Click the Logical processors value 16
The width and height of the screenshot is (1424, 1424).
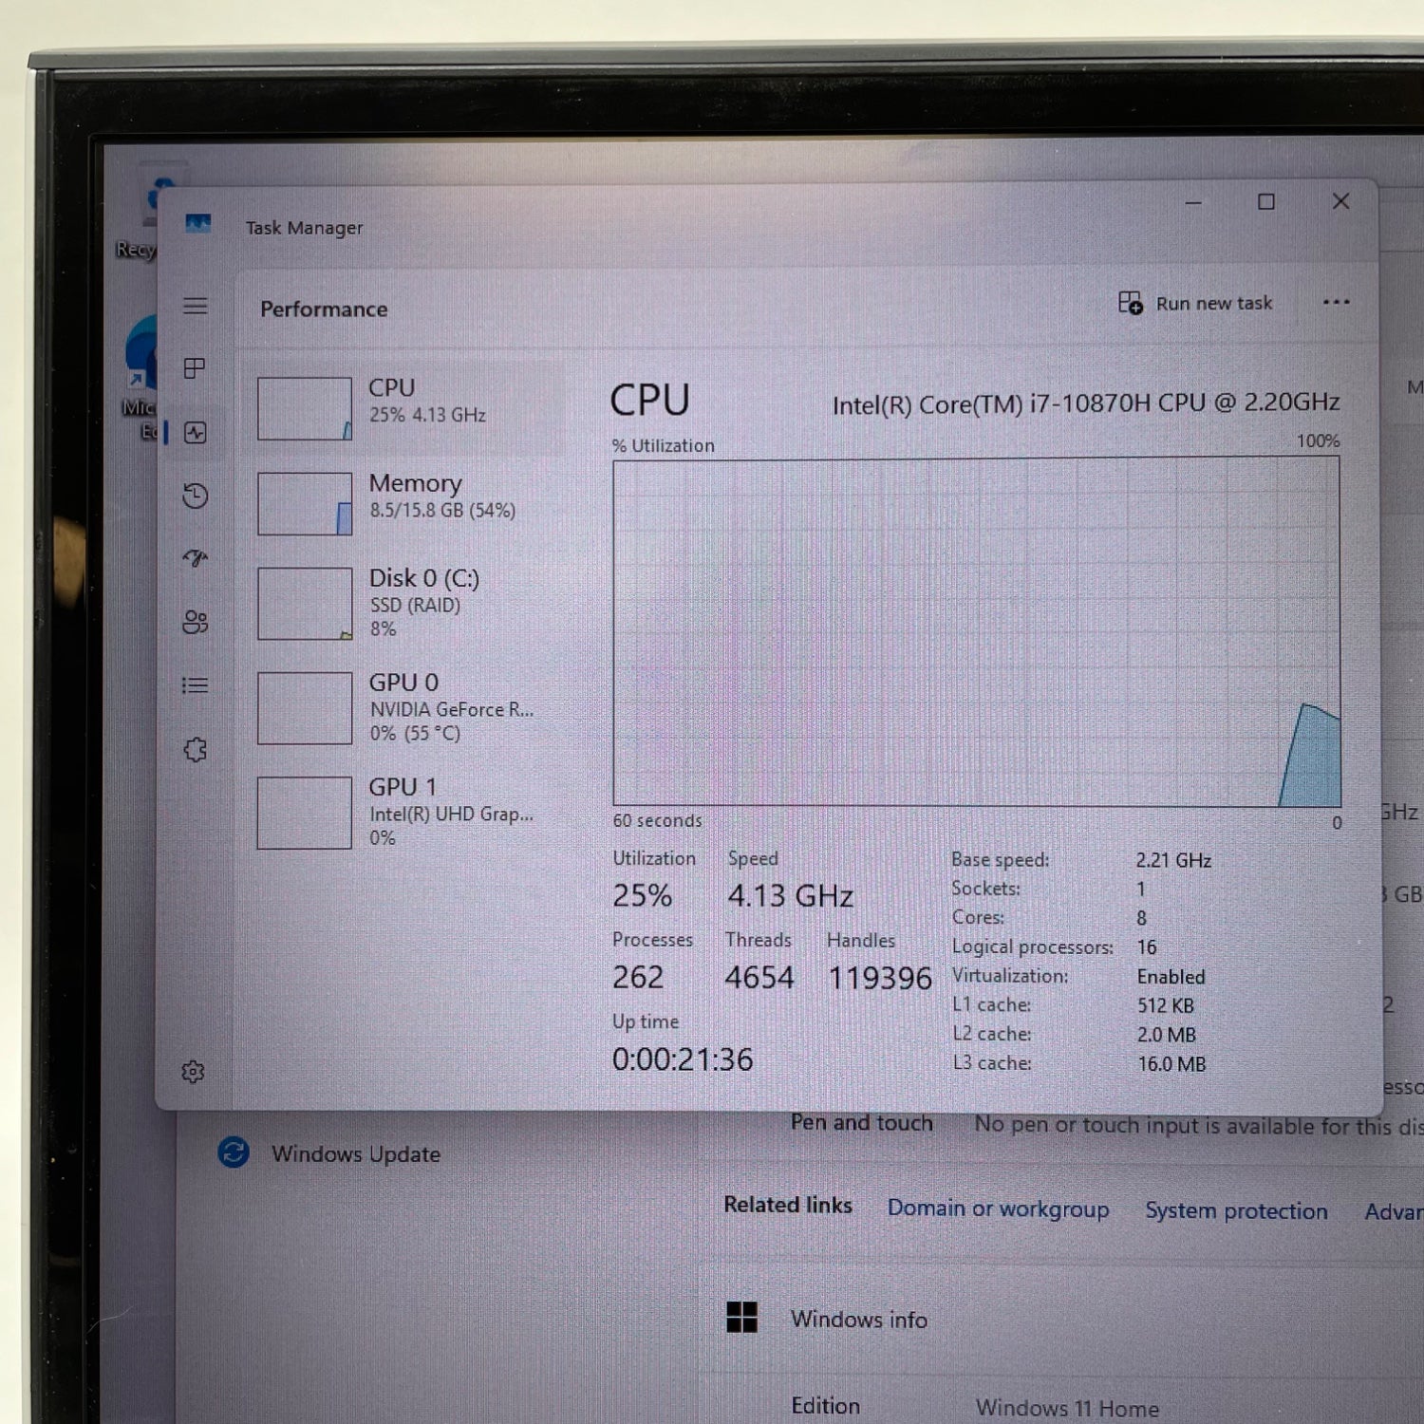(1147, 947)
